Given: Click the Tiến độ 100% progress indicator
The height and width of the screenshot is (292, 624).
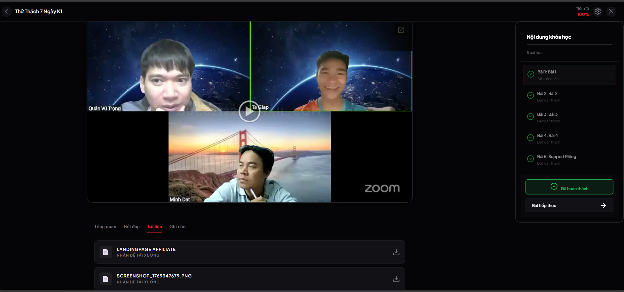Looking at the screenshot, I should point(583,12).
